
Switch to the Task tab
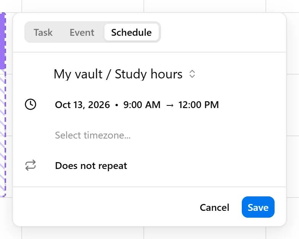[43, 32]
